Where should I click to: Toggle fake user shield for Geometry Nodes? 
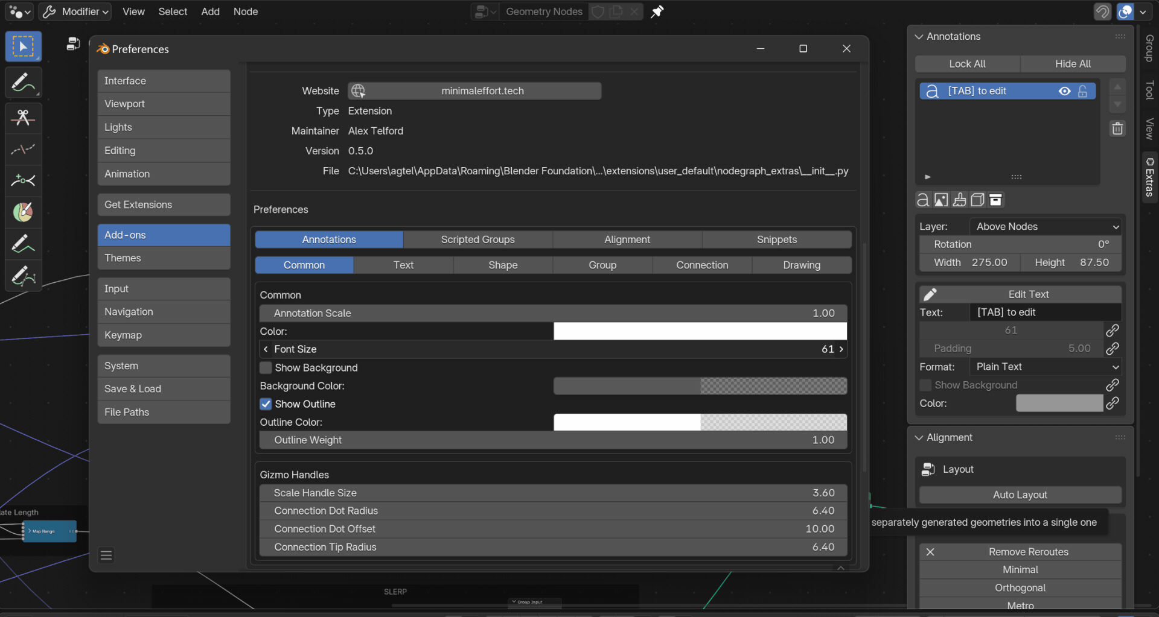tap(598, 11)
